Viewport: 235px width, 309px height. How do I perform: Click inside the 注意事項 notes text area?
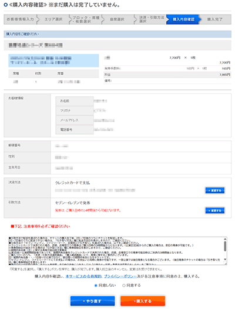(x=116, y=251)
